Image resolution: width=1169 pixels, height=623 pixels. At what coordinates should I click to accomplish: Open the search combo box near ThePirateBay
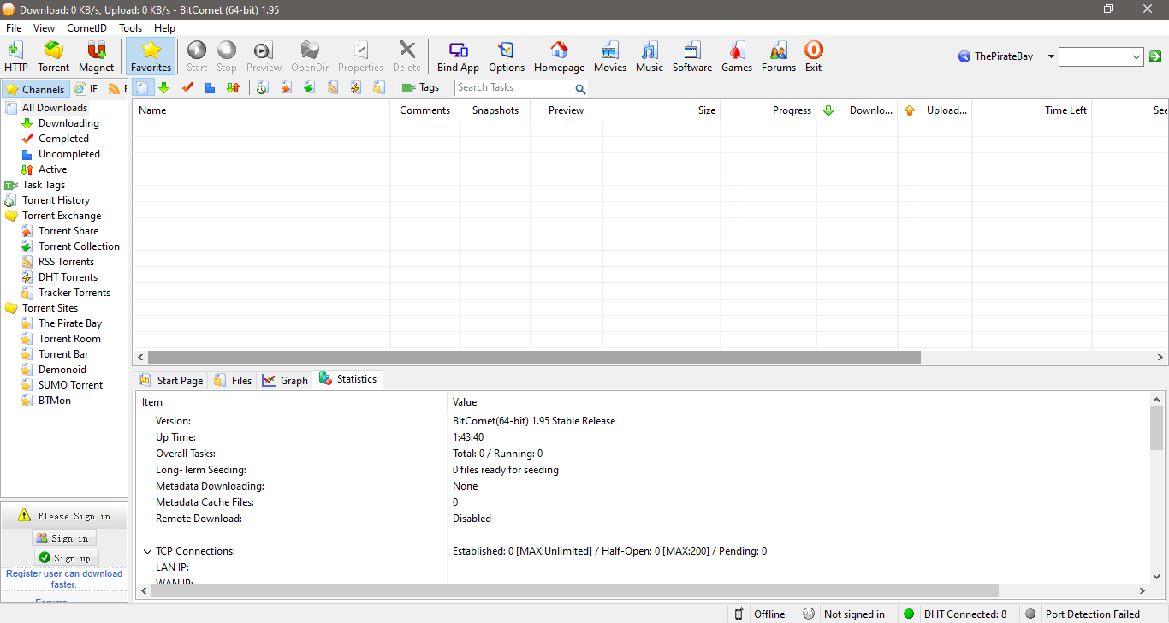pos(1101,56)
